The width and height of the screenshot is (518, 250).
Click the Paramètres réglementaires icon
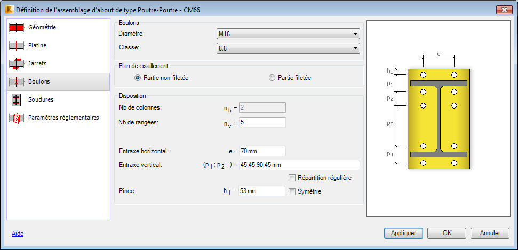coord(17,118)
